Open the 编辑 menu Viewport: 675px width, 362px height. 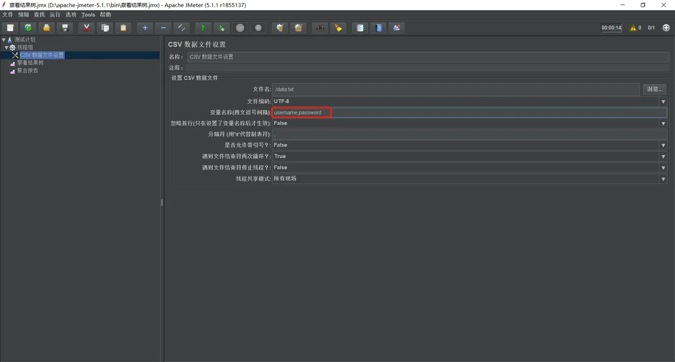pyautogui.click(x=24, y=14)
